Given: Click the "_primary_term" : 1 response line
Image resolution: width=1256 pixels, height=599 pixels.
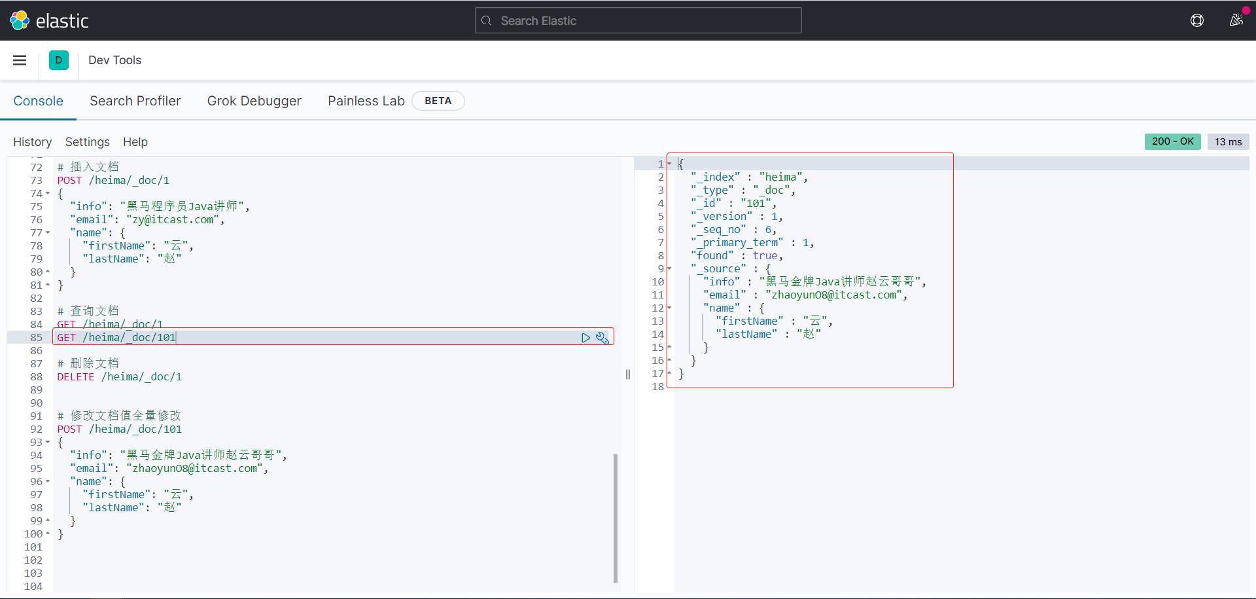Looking at the screenshot, I should coord(752,243).
